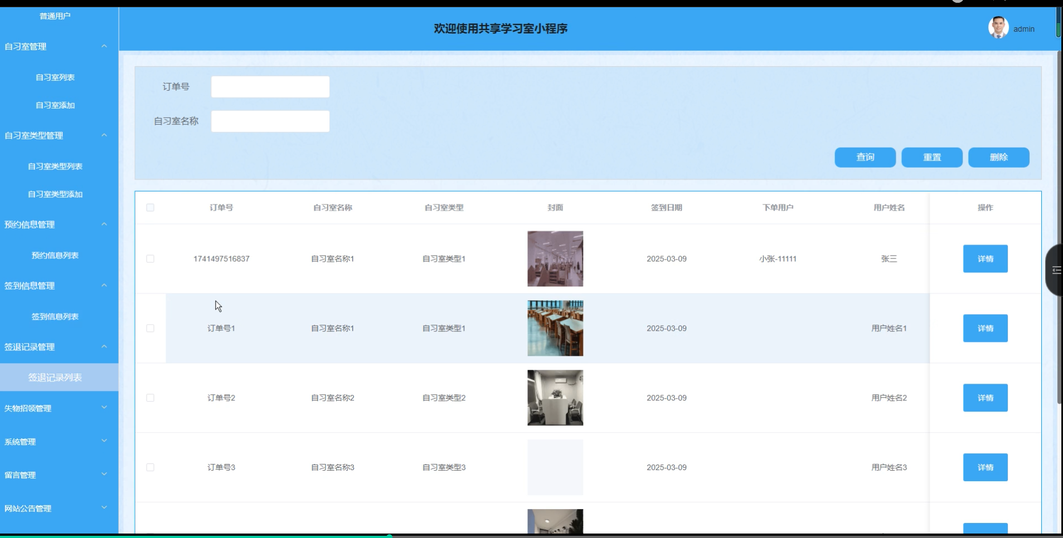Go to 自习室类型添加

(x=55, y=194)
